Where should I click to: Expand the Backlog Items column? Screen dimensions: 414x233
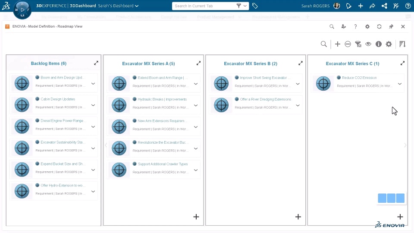coord(96,63)
